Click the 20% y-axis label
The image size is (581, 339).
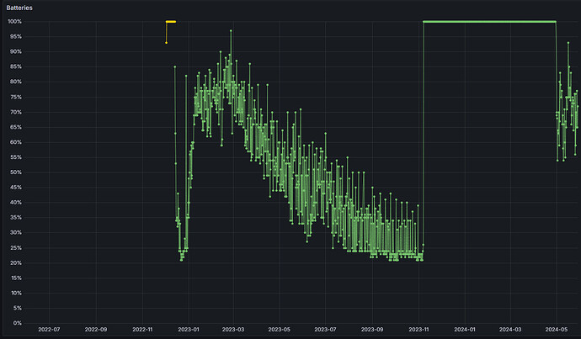coord(16,262)
